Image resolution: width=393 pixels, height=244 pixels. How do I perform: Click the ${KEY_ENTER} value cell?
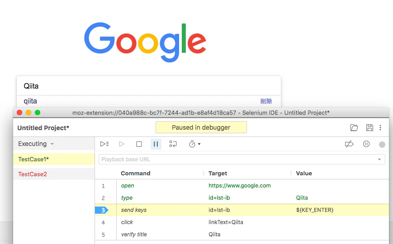pos(315,210)
